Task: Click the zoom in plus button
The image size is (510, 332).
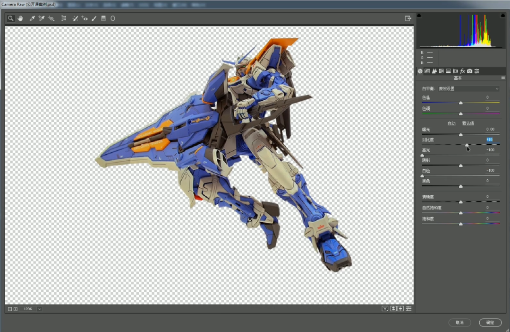Action: coord(15,309)
